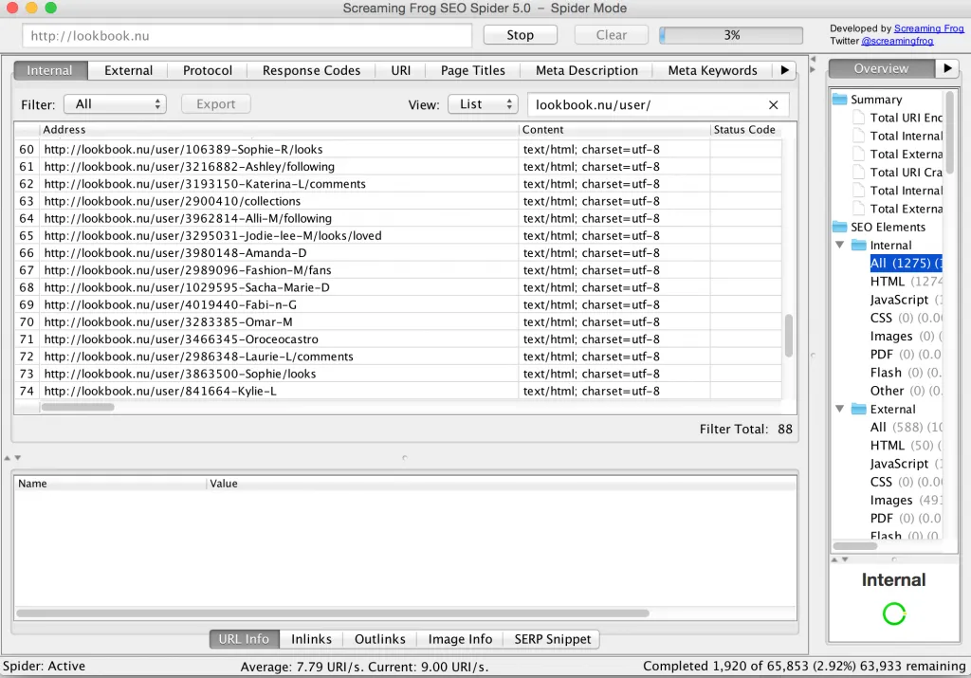Select Images under the Internal tree node

[906, 337]
